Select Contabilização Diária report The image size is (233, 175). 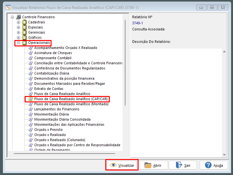52,73
